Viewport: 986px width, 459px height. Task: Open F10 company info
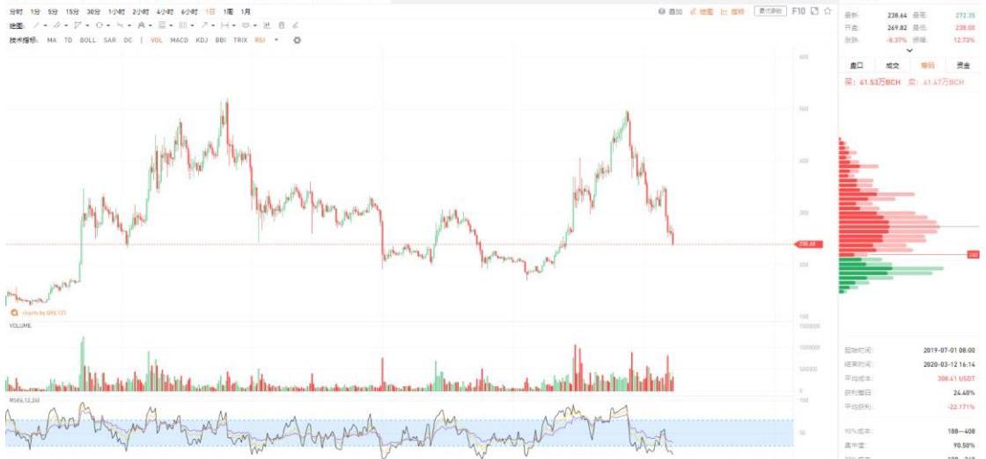click(x=798, y=11)
